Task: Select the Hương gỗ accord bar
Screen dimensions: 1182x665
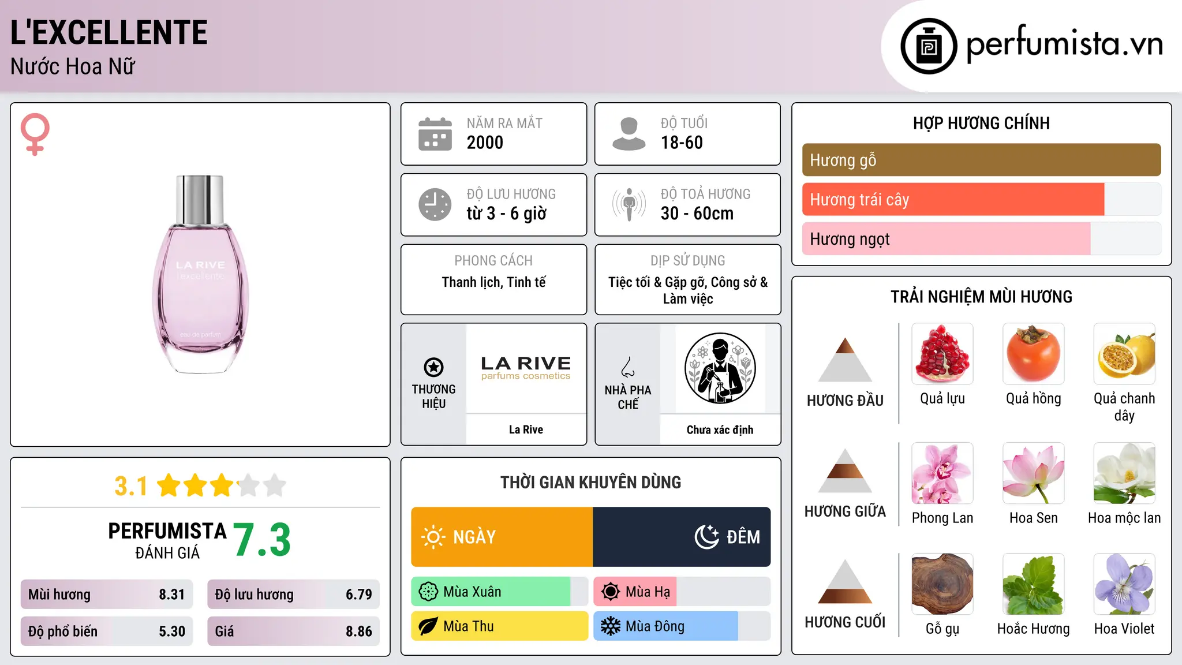Action: click(x=982, y=160)
